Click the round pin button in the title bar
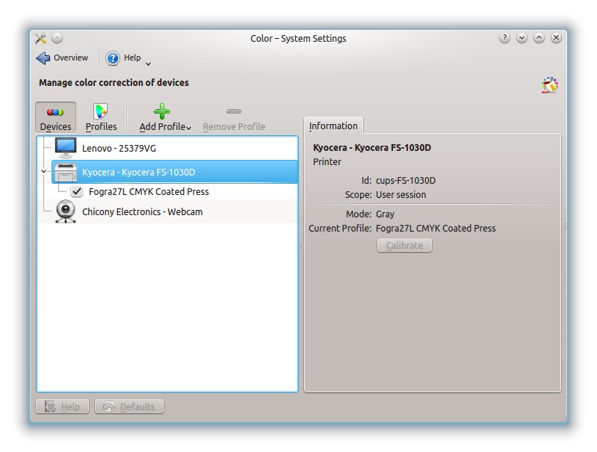 click(57, 38)
